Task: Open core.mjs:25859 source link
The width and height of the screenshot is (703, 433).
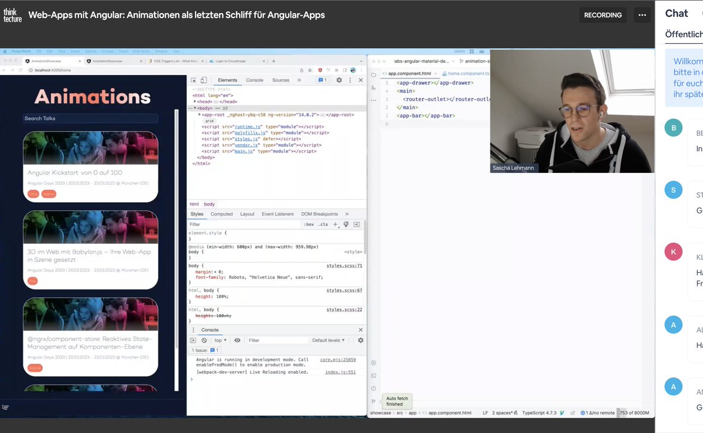Action: tap(338, 360)
